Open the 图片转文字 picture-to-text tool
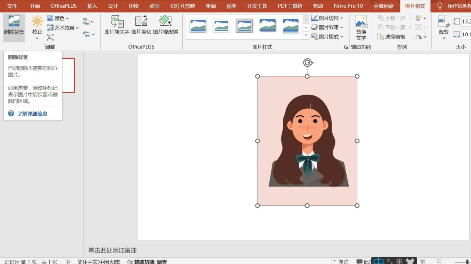This screenshot has width=471, height=264. point(117,25)
